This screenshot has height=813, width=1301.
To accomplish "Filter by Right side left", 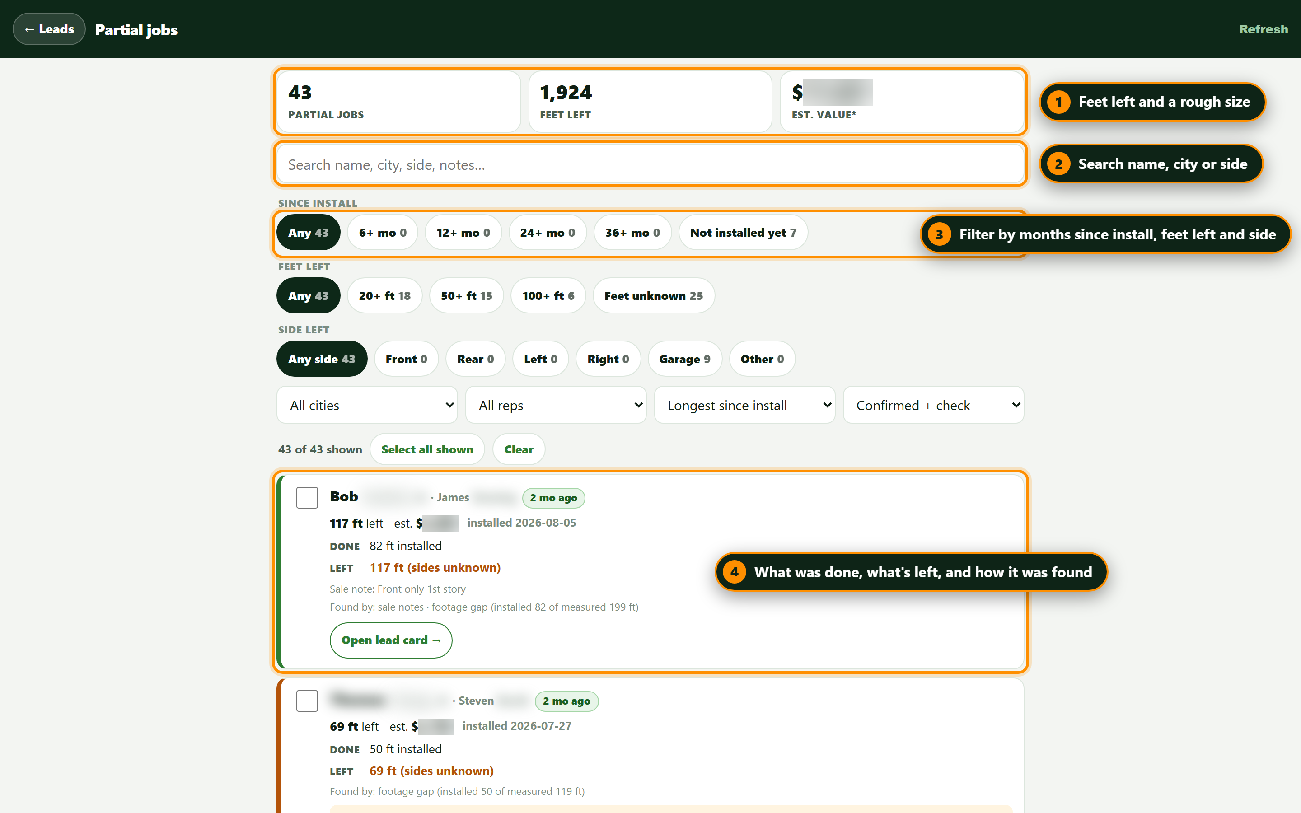I will click(x=608, y=359).
